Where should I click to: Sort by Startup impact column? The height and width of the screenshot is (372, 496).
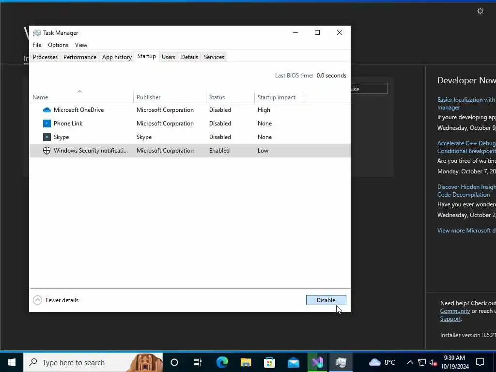click(279, 96)
